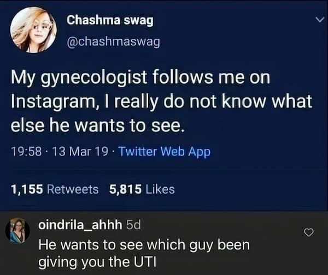Open Chashma swag's profile picture
The height and width of the screenshot is (275, 328).
click(x=33, y=29)
